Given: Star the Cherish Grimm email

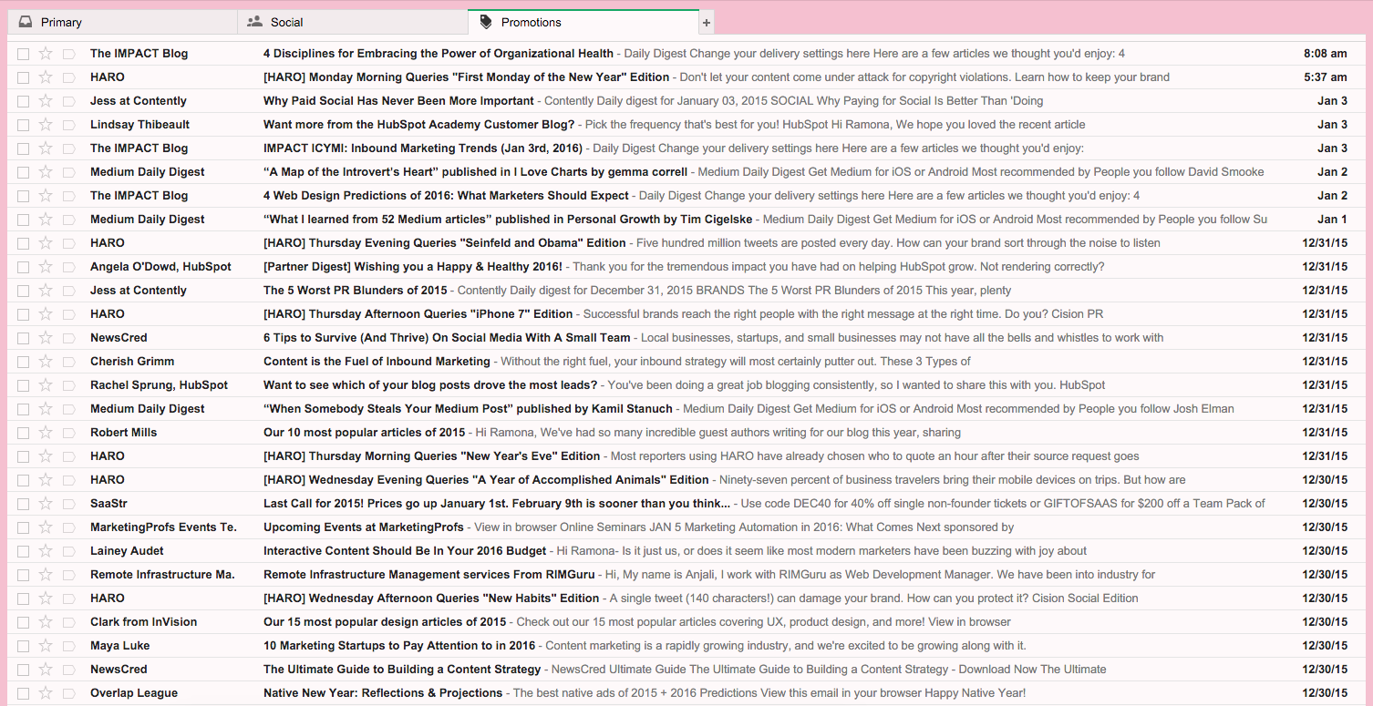Looking at the screenshot, I should pos(46,362).
